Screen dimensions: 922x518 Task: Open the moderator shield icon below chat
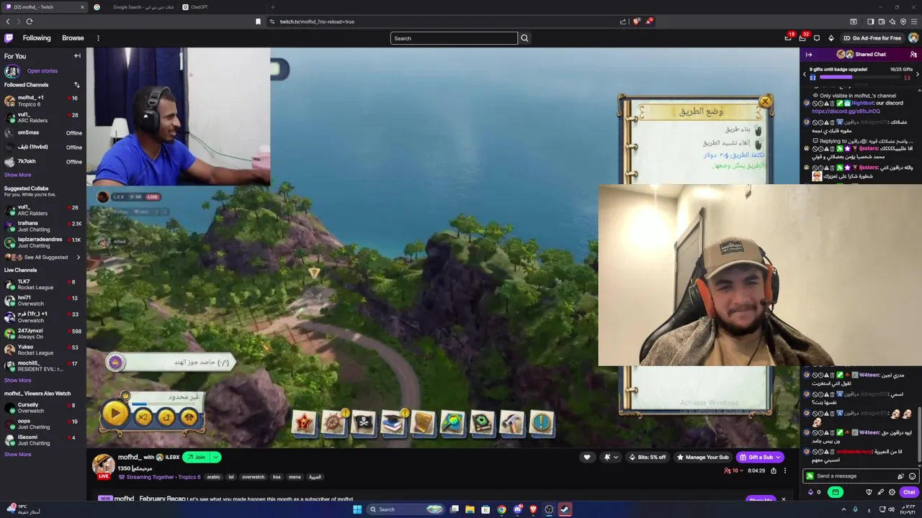(x=869, y=492)
